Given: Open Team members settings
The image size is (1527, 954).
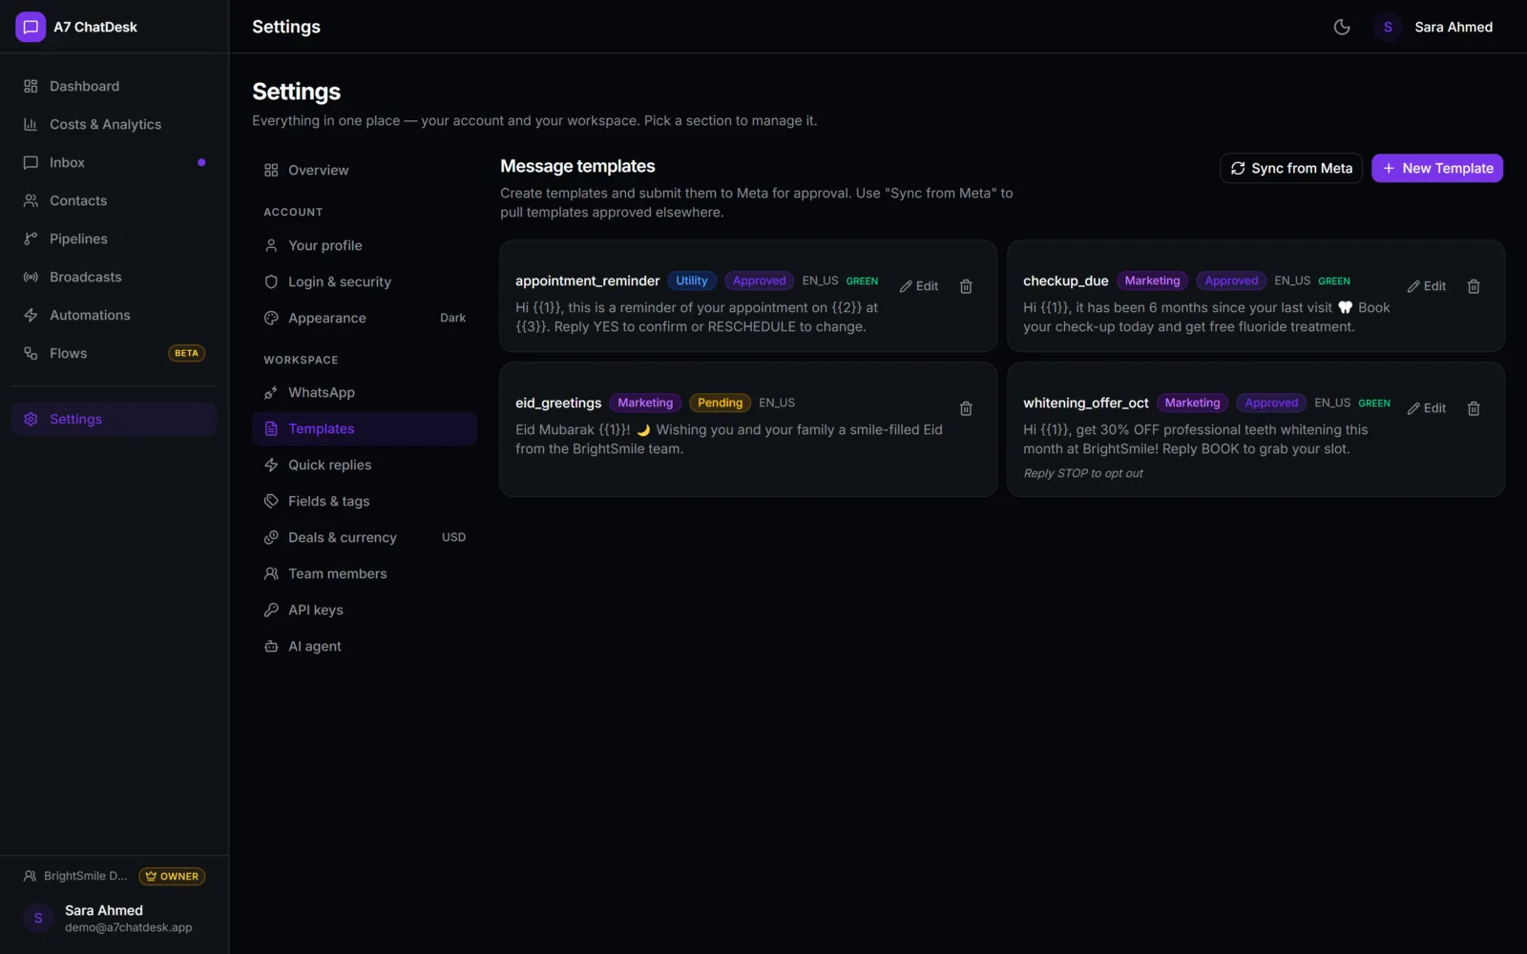Looking at the screenshot, I should pyautogui.click(x=365, y=573).
